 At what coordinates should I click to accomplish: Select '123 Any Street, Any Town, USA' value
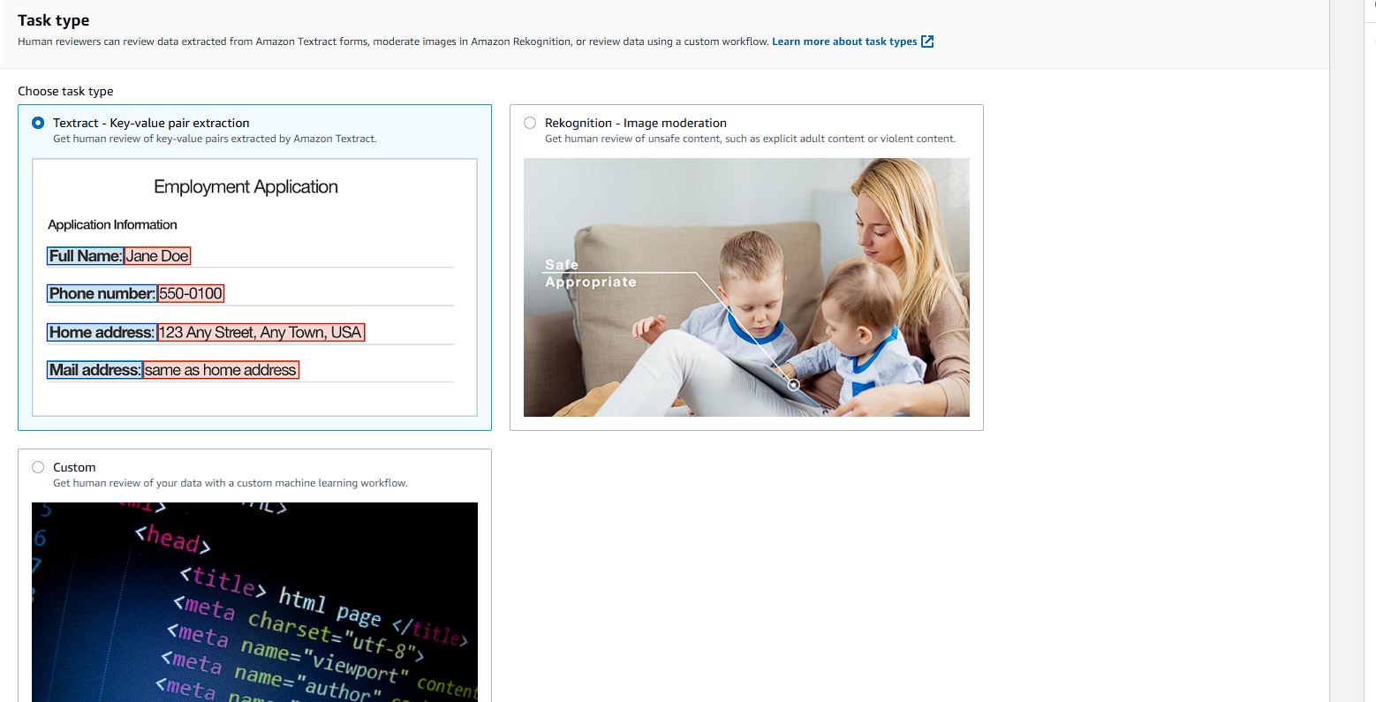coord(261,332)
